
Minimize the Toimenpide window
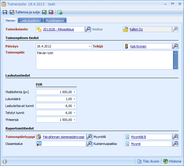coord(165,4)
